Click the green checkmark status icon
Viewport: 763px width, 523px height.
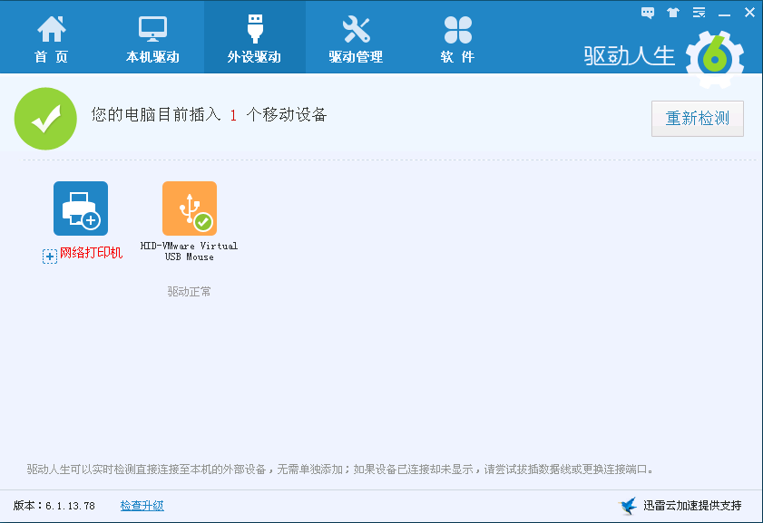[x=45, y=119]
